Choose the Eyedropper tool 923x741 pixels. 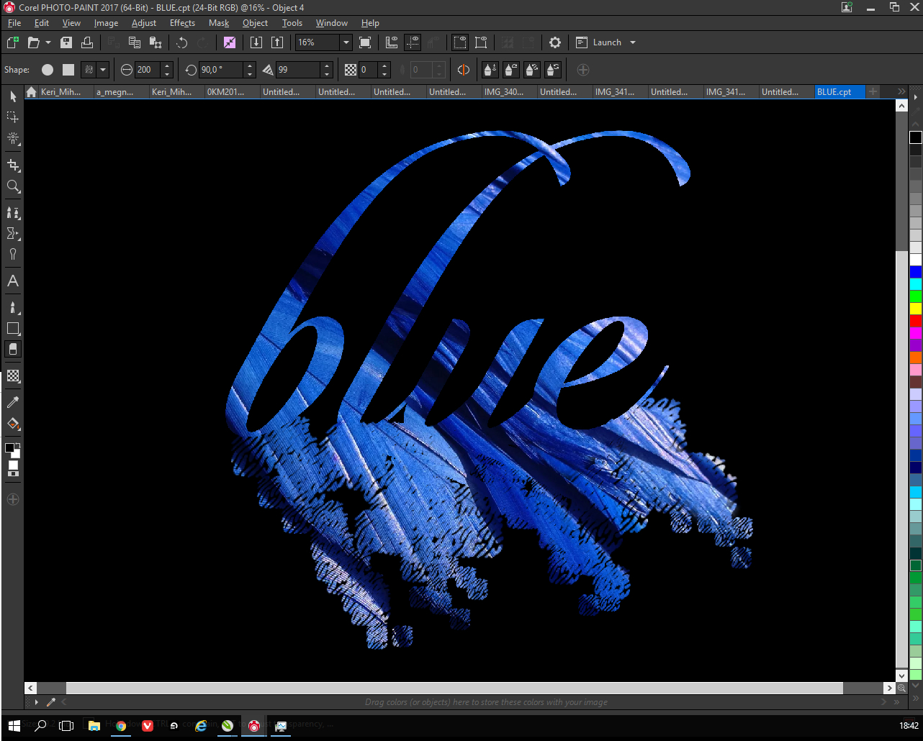[x=13, y=402]
